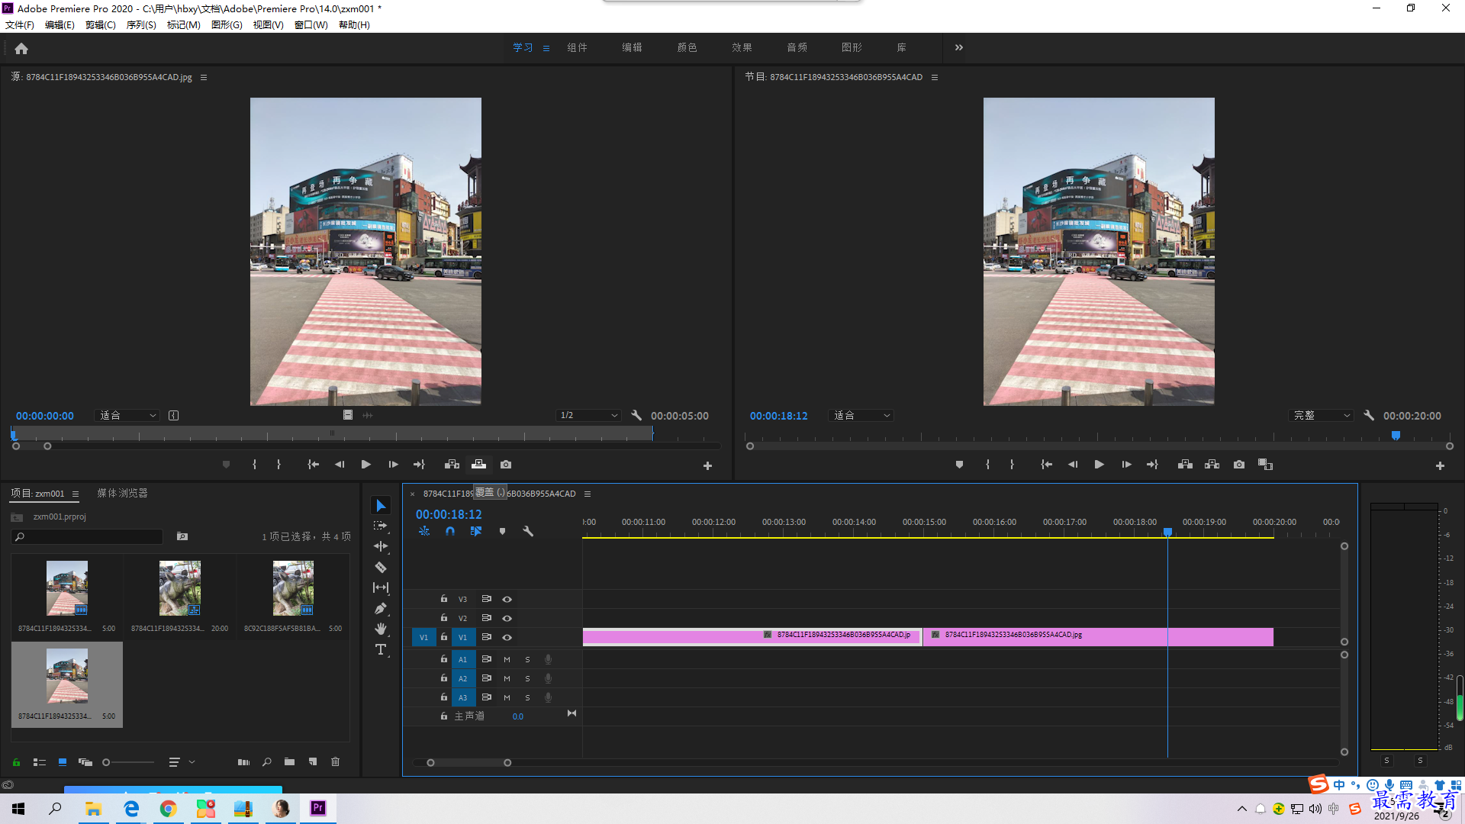Click Find magnifier in project panel footer
Viewport: 1465px width, 824px height.
(x=266, y=761)
